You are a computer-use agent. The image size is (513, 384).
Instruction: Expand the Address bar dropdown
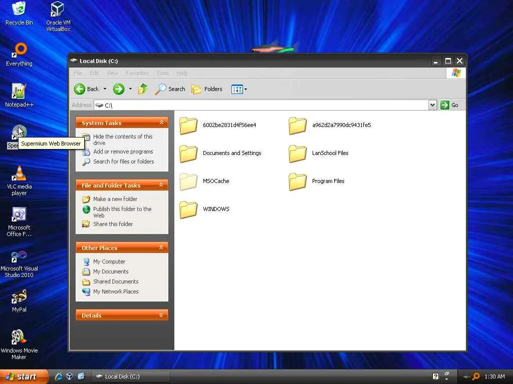pos(432,105)
